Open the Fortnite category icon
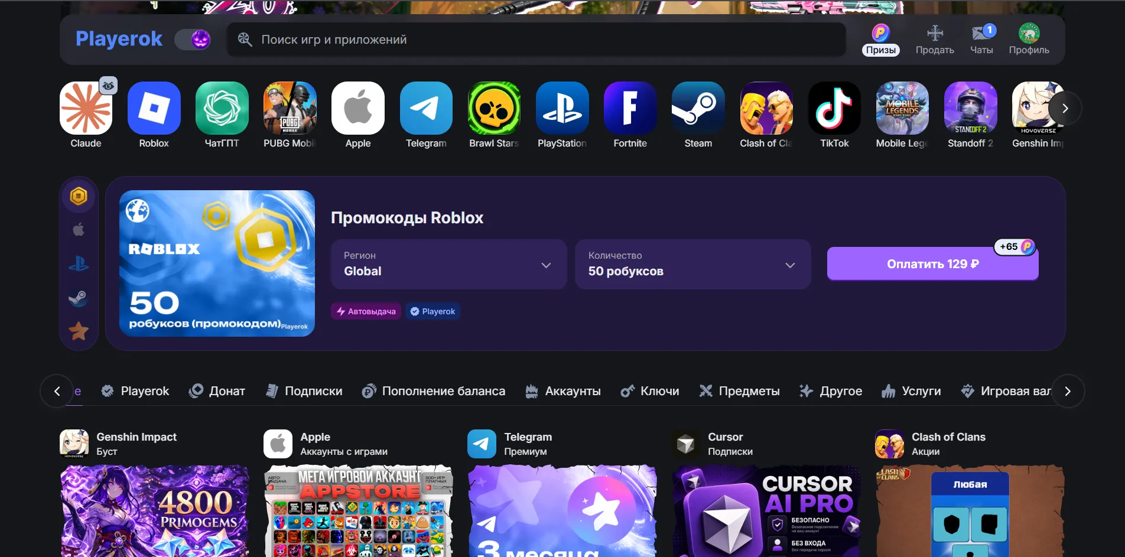1125x557 pixels. point(630,108)
